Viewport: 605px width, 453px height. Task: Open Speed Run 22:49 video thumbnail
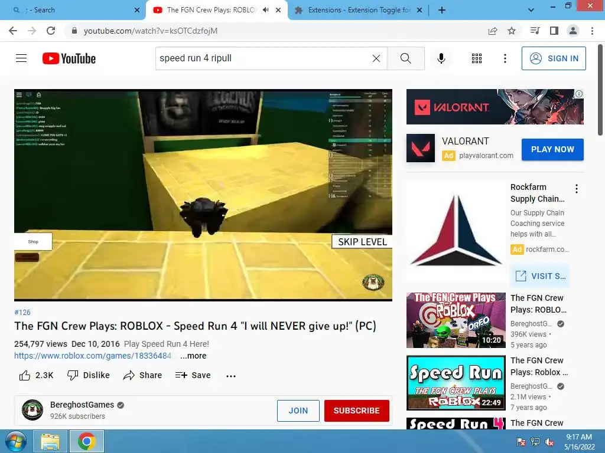pos(456,383)
